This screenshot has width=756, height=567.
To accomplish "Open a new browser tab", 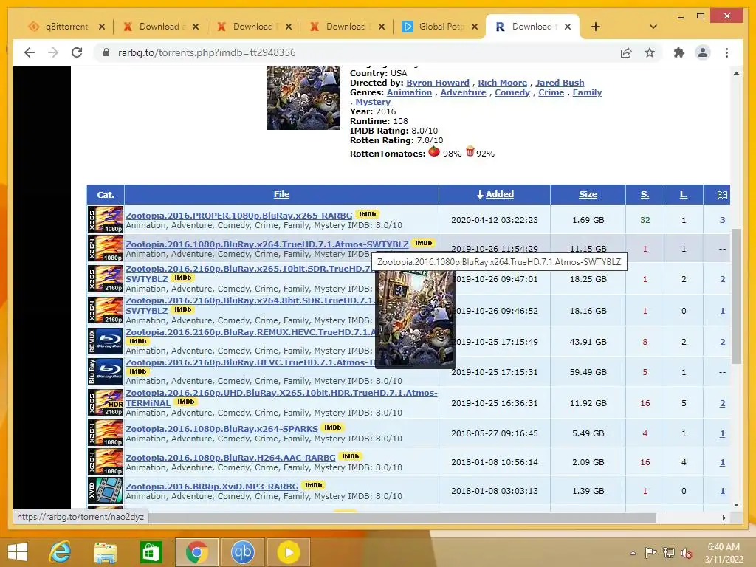I will 596,27.
